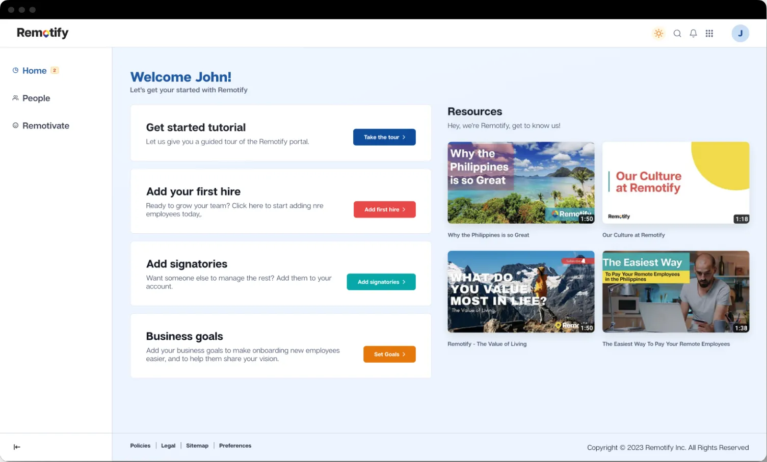The image size is (767, 462).
Task: Open the Policies footer link
Action: point(140,446)
